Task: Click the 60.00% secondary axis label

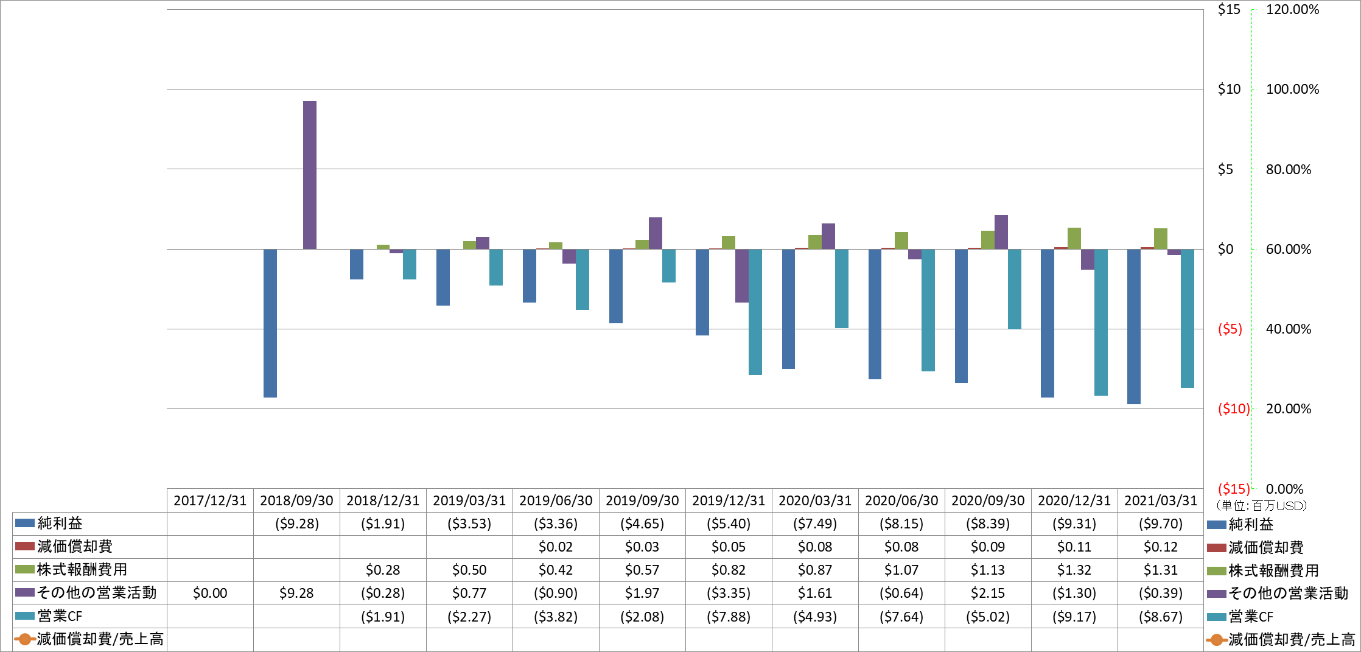Action: point(1289,249)
